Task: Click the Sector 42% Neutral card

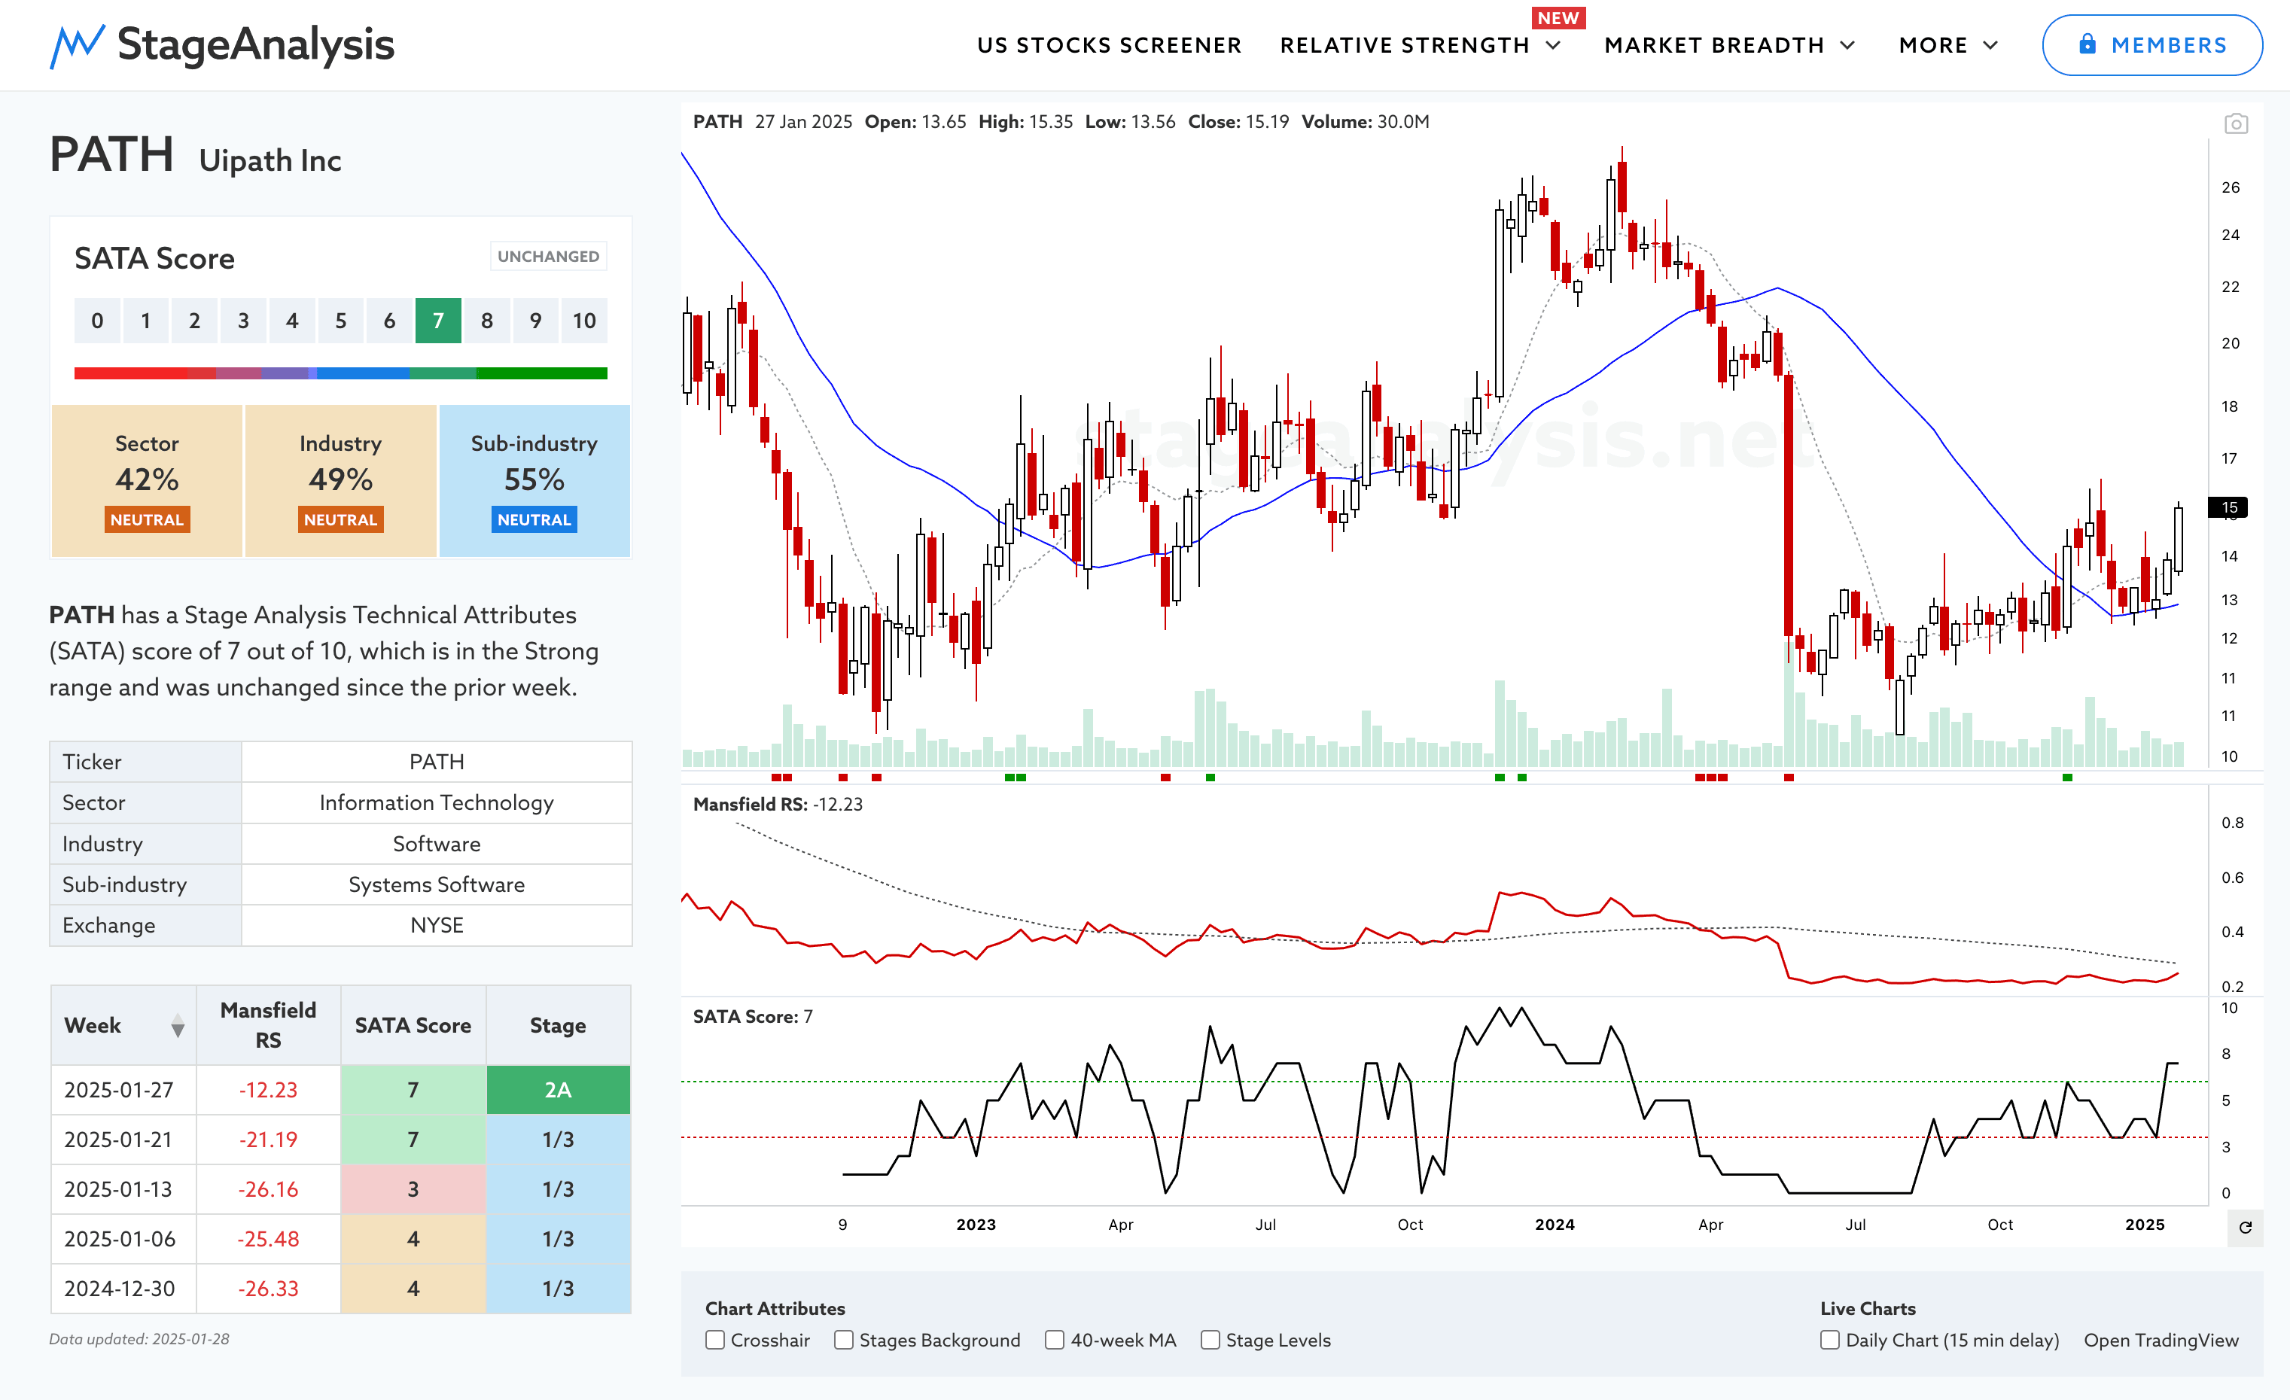Action: coord(147,480)
